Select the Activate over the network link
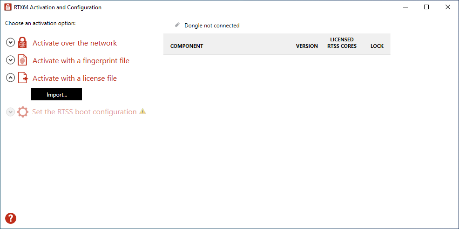459x229 pixels. (x=74, y=43)
